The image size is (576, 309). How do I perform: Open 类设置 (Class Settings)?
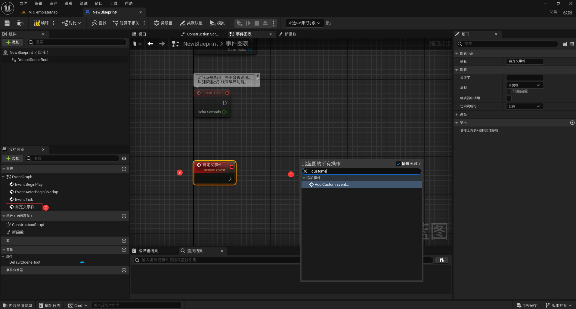click(163, 23)
